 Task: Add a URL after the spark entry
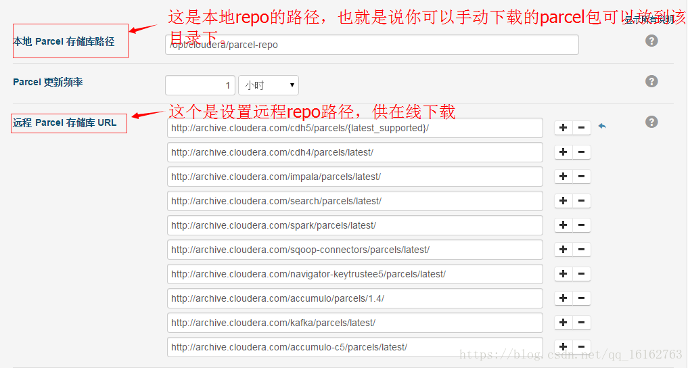pyautogui.click(x=563, y=225)
